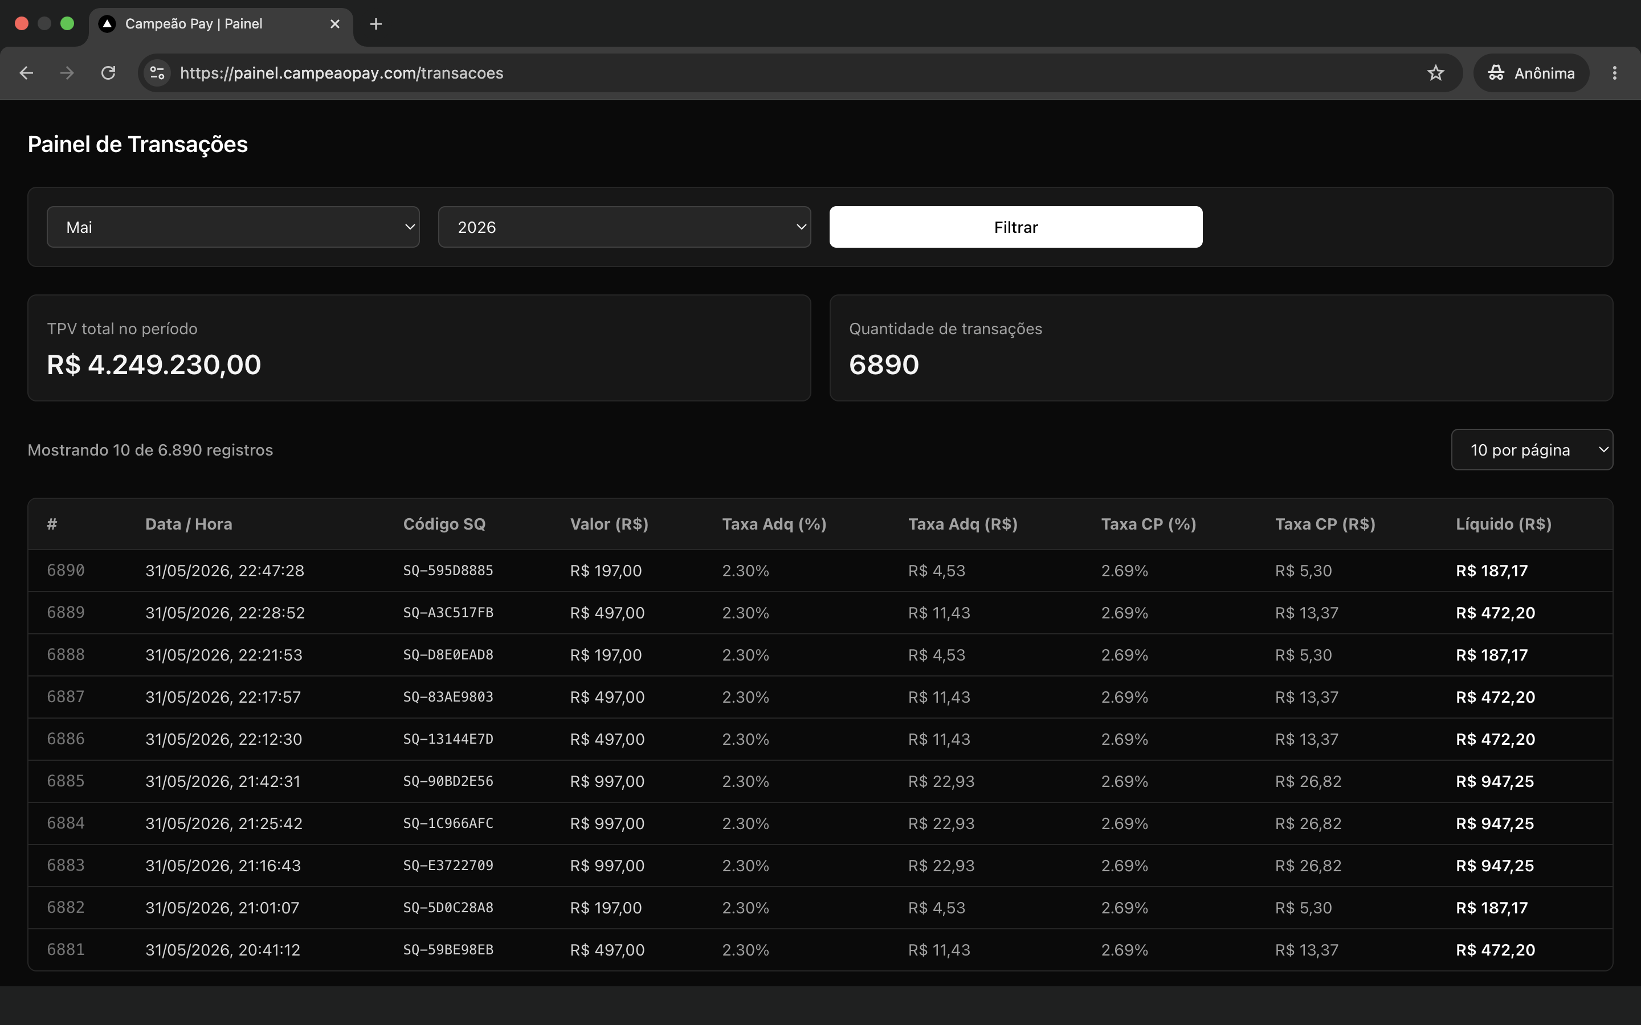Viewport: 1641px width, 1025px height.
Task: Bookmark this page with the star icon
Action: point(1435,73)
